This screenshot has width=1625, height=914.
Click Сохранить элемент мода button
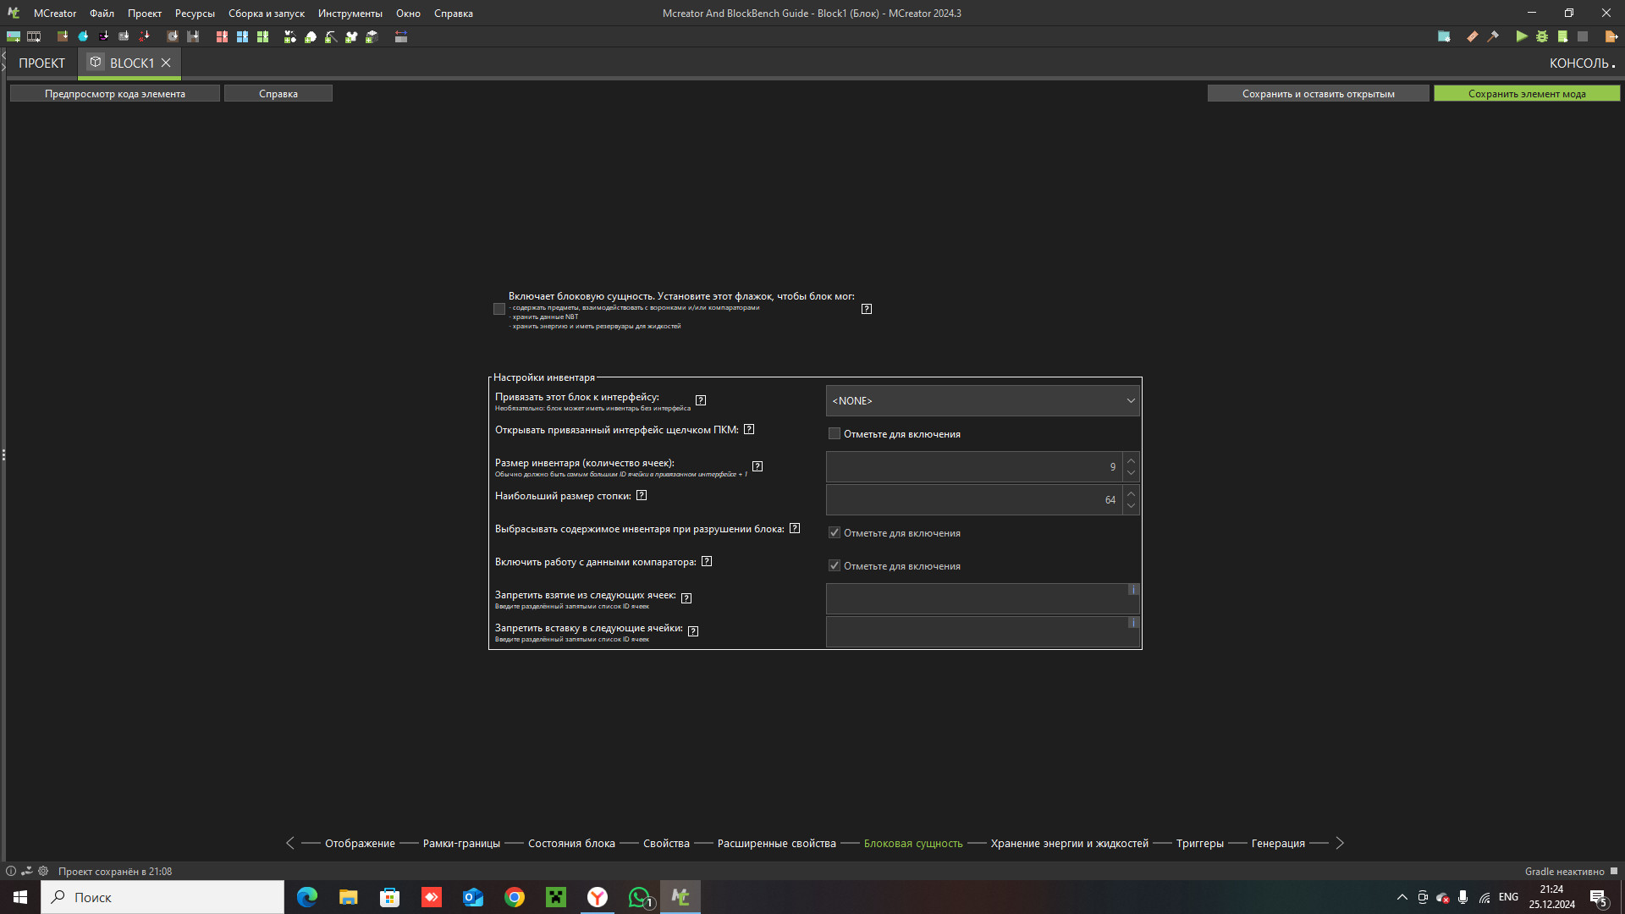1526,93
